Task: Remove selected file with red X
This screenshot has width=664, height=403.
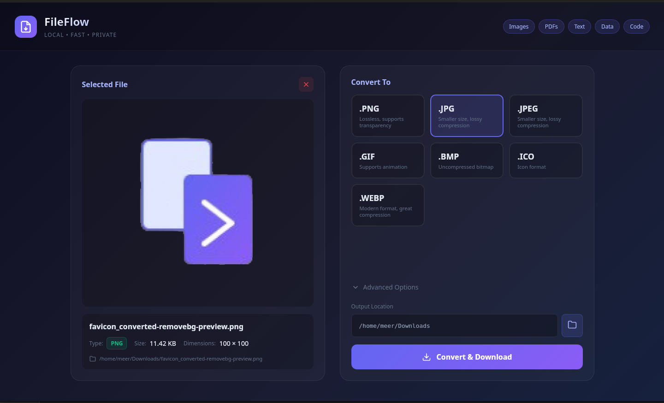Action: tap(306, 84)
